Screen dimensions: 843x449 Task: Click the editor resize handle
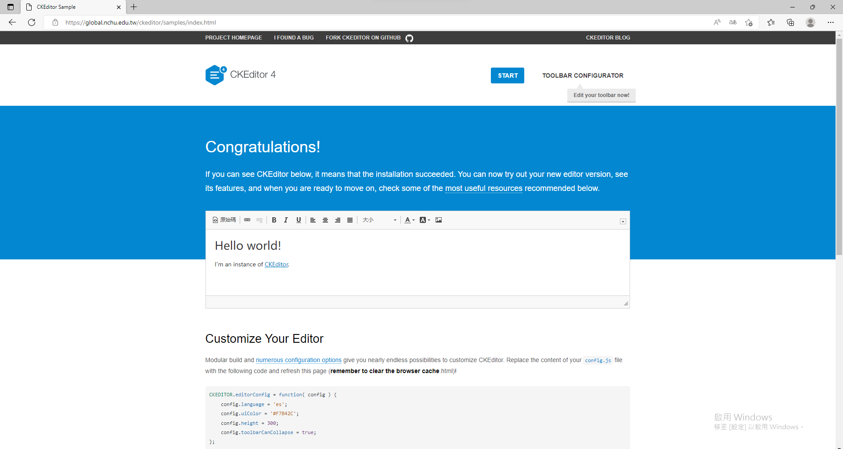click(x=626, y=303)
